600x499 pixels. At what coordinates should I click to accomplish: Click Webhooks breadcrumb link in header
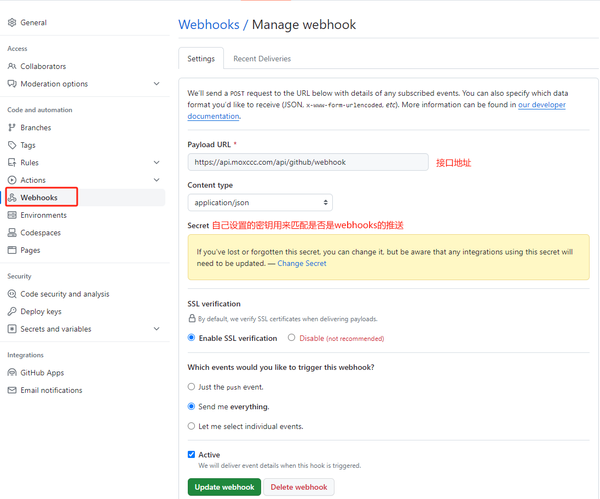(x=209, y=25)
